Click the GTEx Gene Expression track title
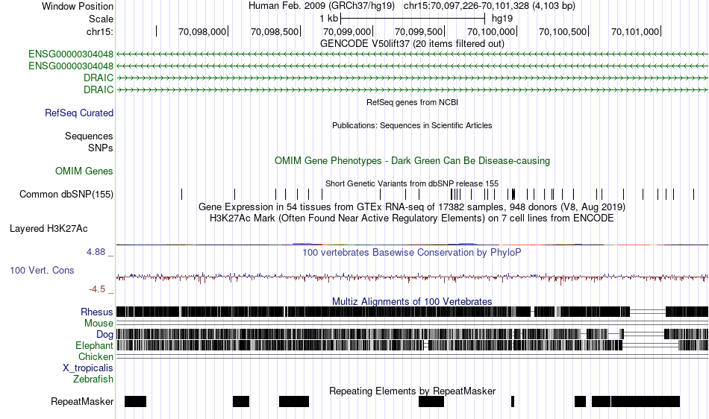 click(x=412, y=207)
